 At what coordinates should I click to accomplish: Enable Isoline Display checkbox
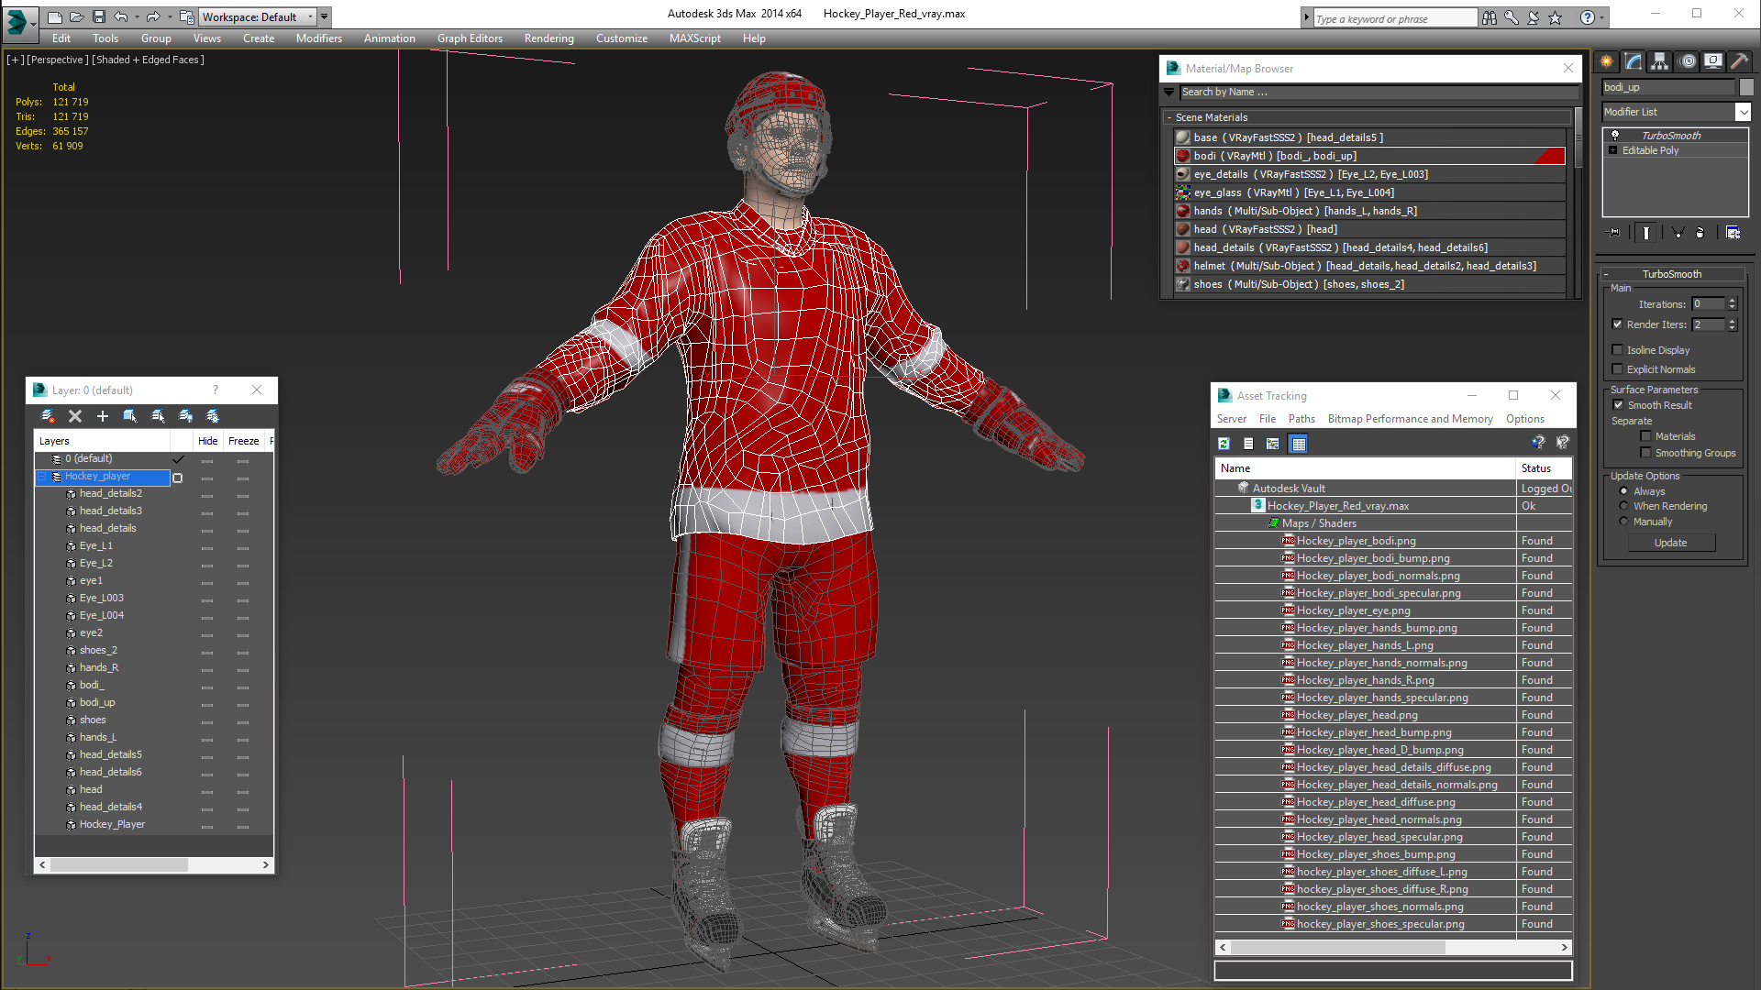coord(1617,350)
